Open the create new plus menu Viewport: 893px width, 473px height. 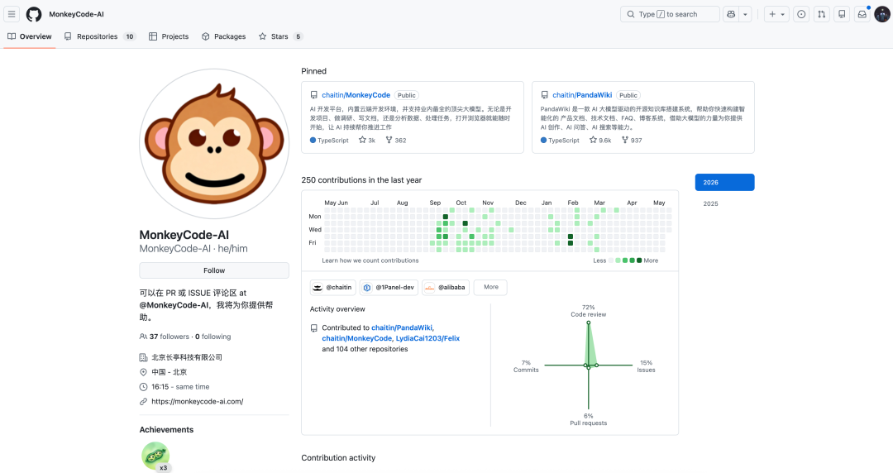(776, 14)
